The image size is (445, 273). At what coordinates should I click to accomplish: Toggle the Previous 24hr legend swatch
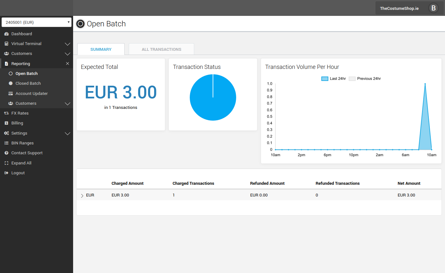pyautogui.click(x=352, y=79)
